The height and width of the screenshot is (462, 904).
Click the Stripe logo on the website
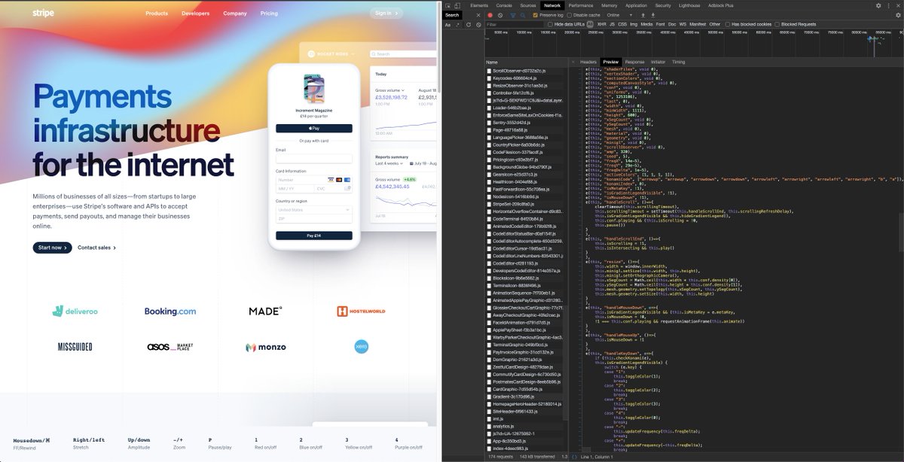pos(43,13)
